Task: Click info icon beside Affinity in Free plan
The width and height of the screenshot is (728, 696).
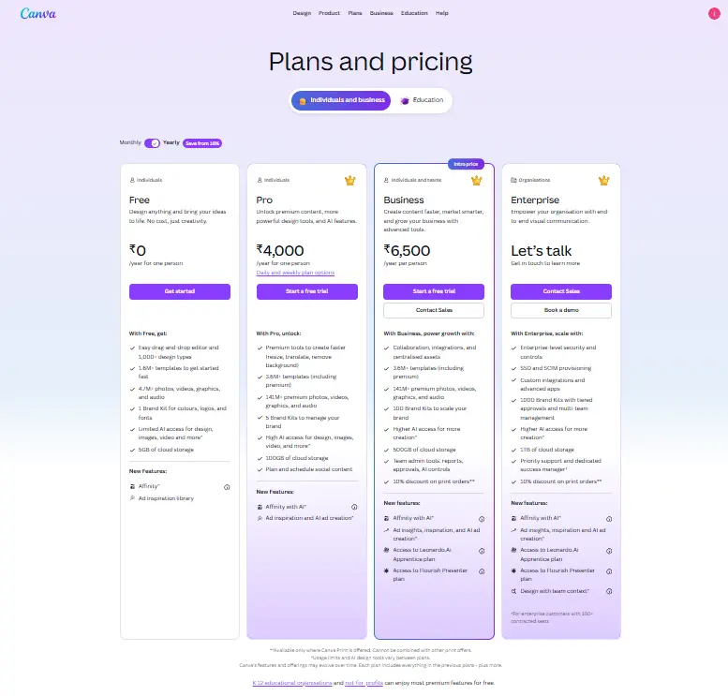Action: coord(227,487)
